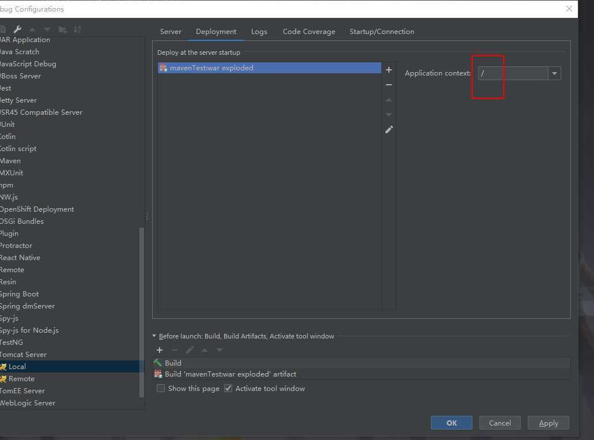The image size is (594, 440).
Task: Select Spring dmServer in the tree
Action: pos(27,306)
